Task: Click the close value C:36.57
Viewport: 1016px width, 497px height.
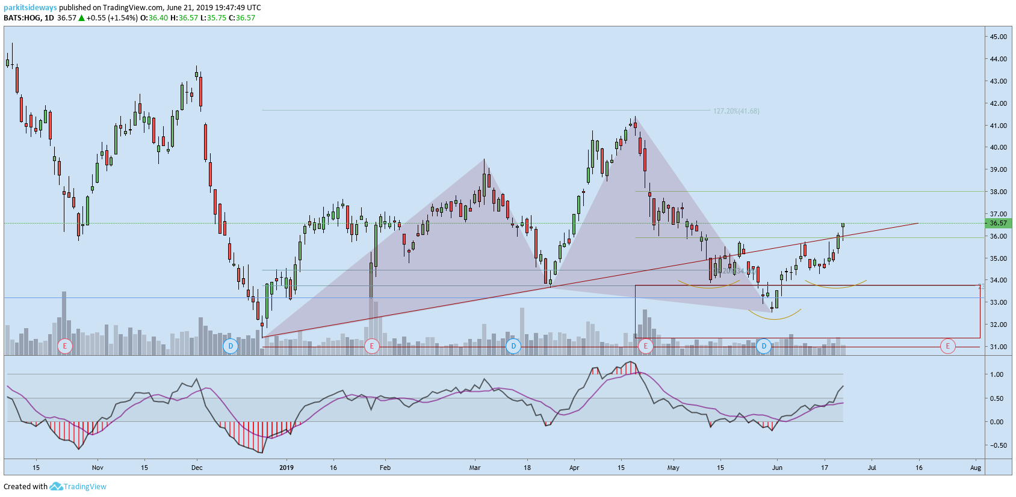Action: coord(242,18)
